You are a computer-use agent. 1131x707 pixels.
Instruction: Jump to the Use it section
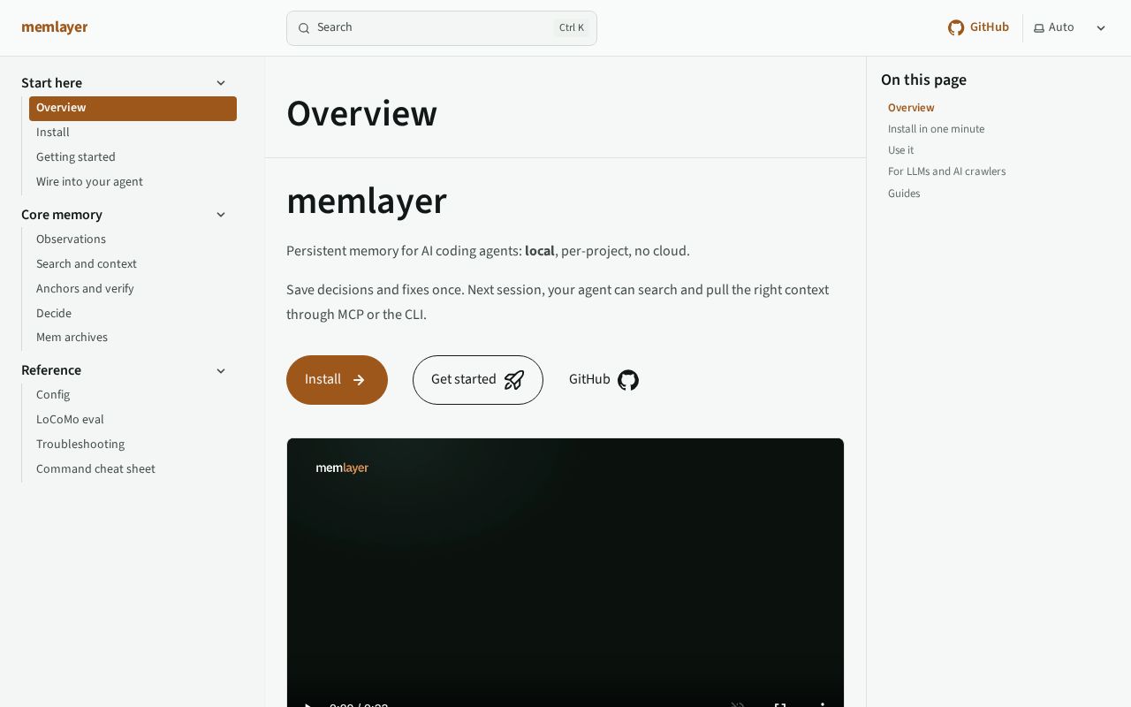[x=900, y=150]
